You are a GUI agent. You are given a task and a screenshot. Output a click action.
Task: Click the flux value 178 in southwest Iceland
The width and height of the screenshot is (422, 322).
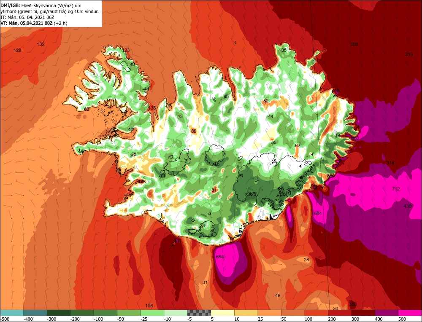point(142,182)
